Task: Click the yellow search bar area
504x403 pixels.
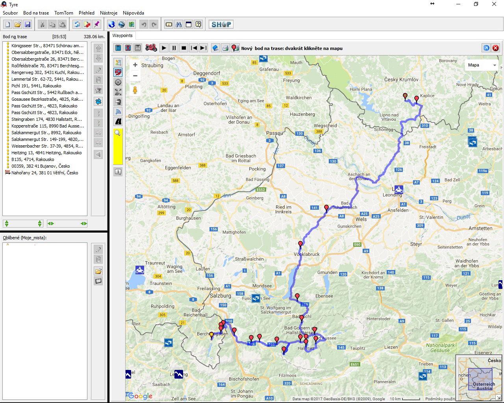Action: pyautogui.click(x=118, y=150)
